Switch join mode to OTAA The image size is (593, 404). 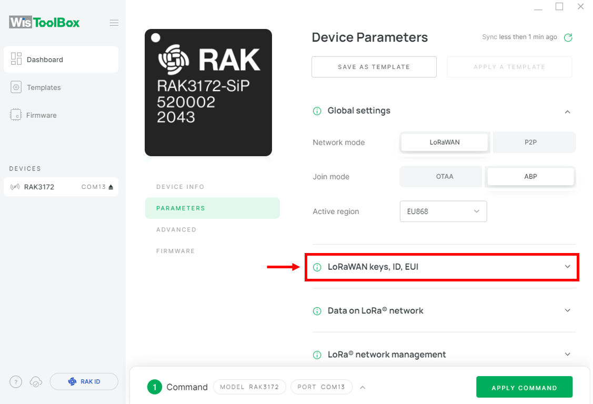[440, 177]
